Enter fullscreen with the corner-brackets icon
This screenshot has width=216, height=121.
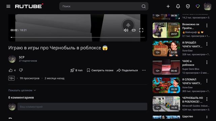[x=141, y=30]
